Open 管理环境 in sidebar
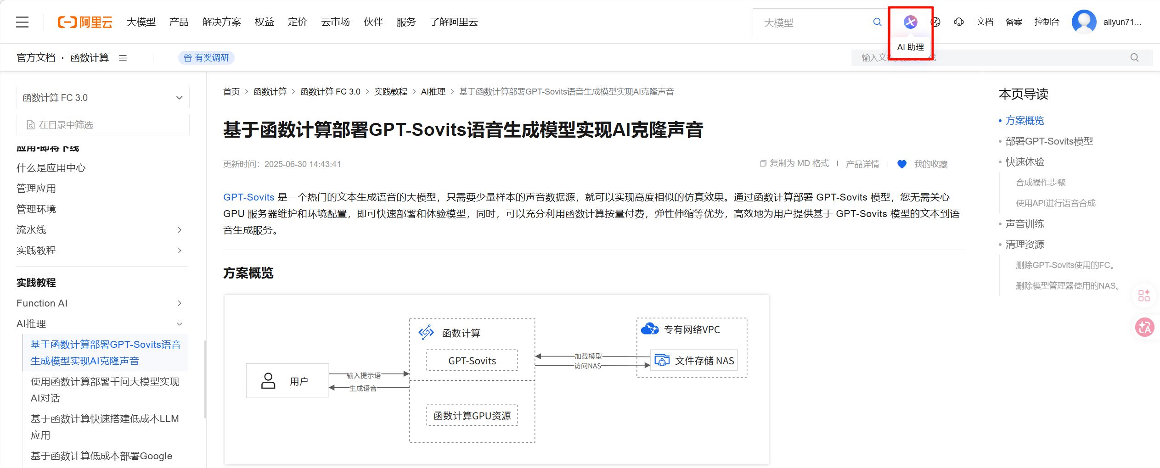Viewport: 1160px width, 468px height. pyautogui.click(x=36, y=209)
